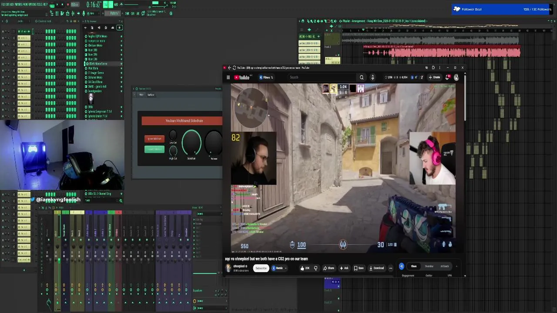Open the YouTube account avatar menu

[x=456, y=77]
